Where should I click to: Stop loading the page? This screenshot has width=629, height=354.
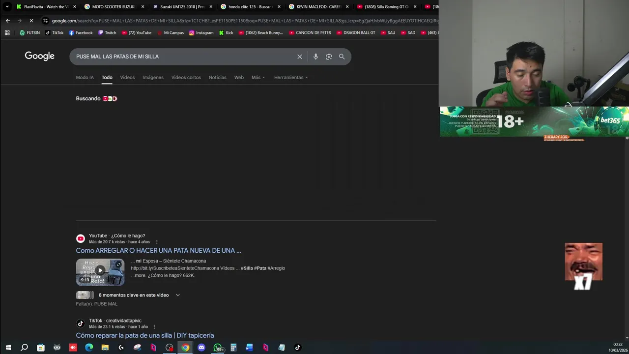(31, 21)
